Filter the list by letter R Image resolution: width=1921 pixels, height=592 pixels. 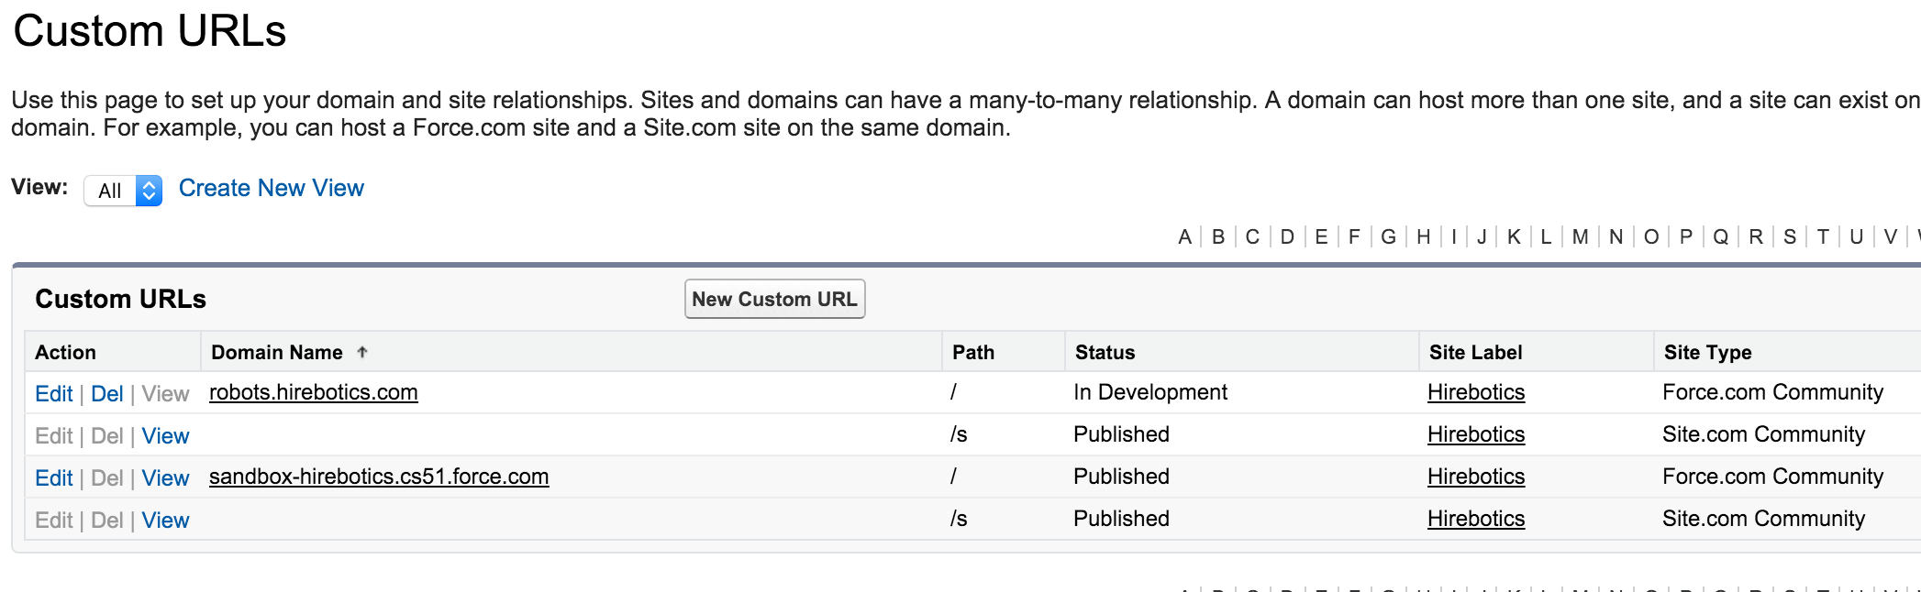pos(1755,237)
